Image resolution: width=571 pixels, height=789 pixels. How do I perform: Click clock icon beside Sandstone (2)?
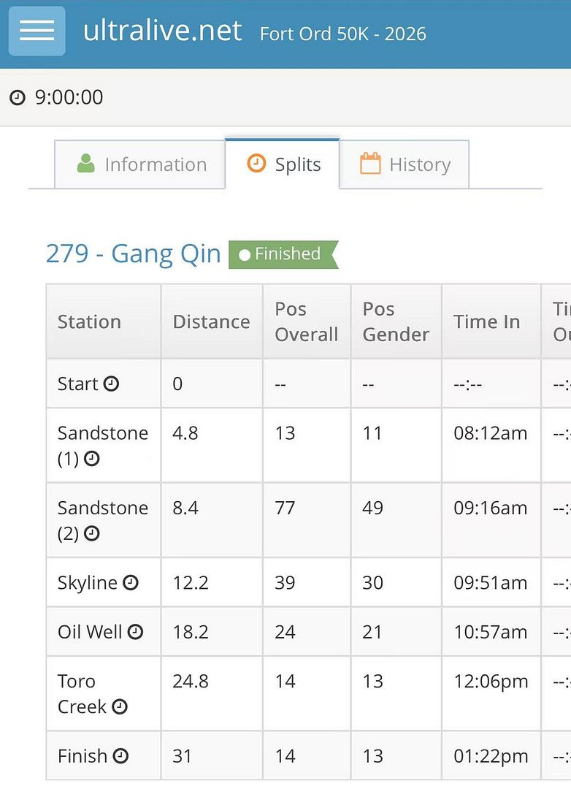[x=92, y=534]
